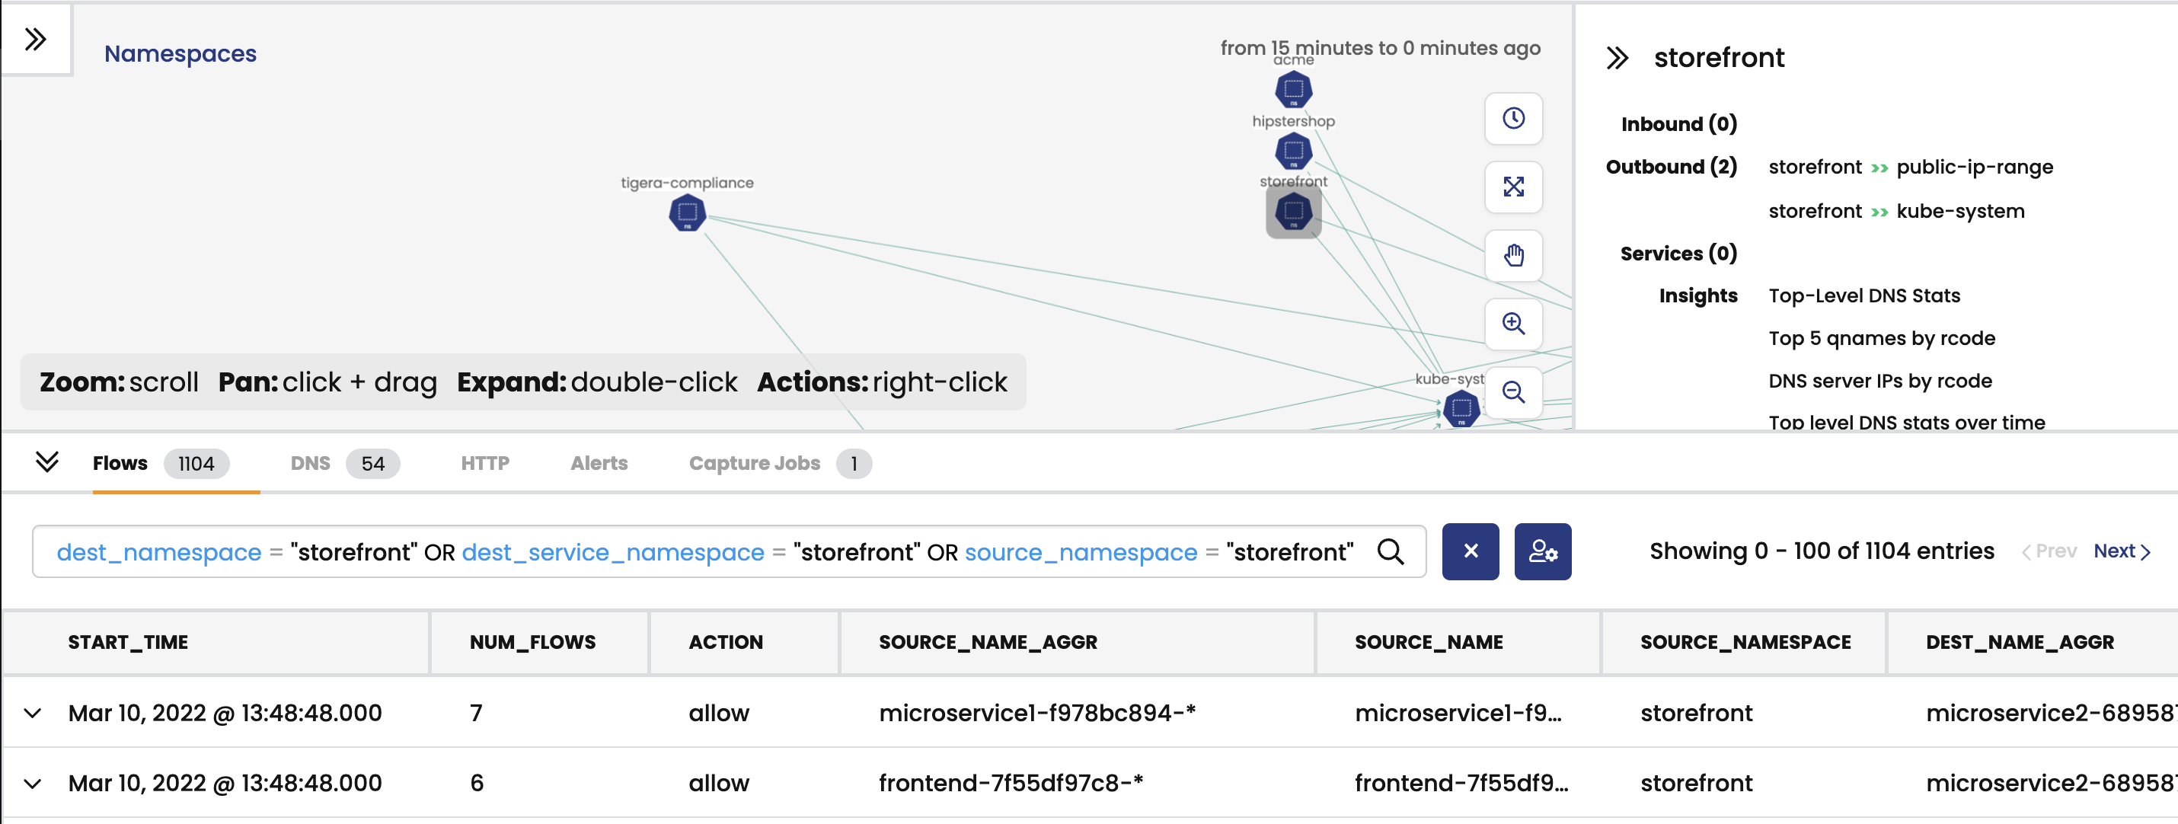Switch to the DNS tab
This screenshot has width=2178, height=824.
pyautogui.click(x=307, y=463)
